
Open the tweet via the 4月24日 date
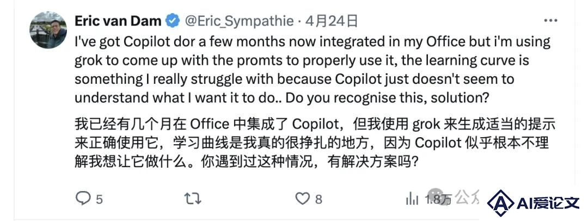pos(331,21)
